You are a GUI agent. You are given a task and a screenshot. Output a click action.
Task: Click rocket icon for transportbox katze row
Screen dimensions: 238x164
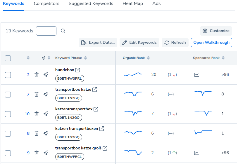pos(46,94)
